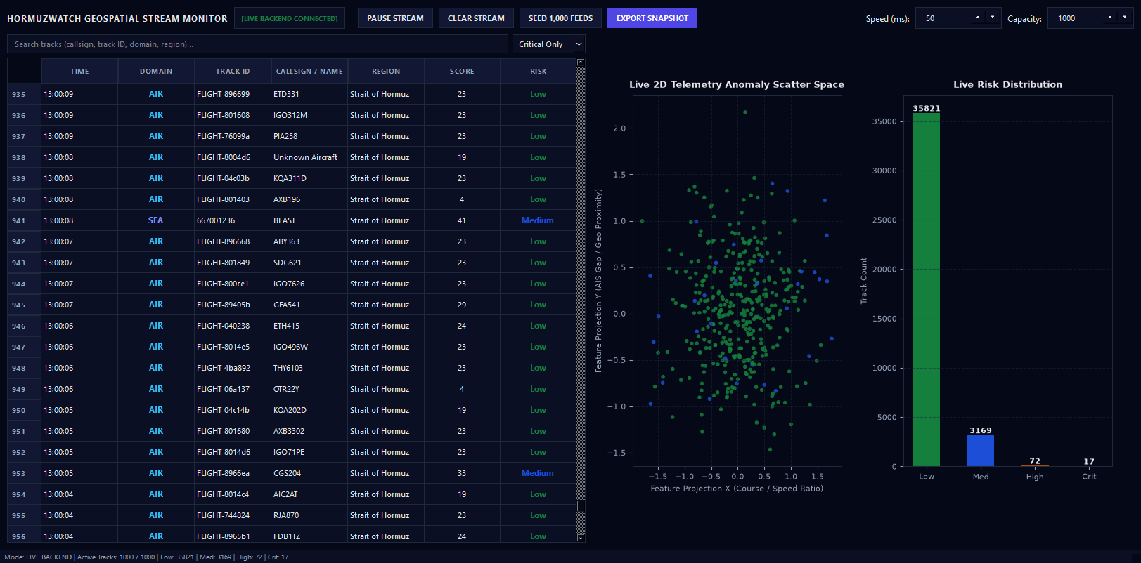1141x563 pixels.
Task: Open the Critical Only filter dropdown
Action: [549, 44]
